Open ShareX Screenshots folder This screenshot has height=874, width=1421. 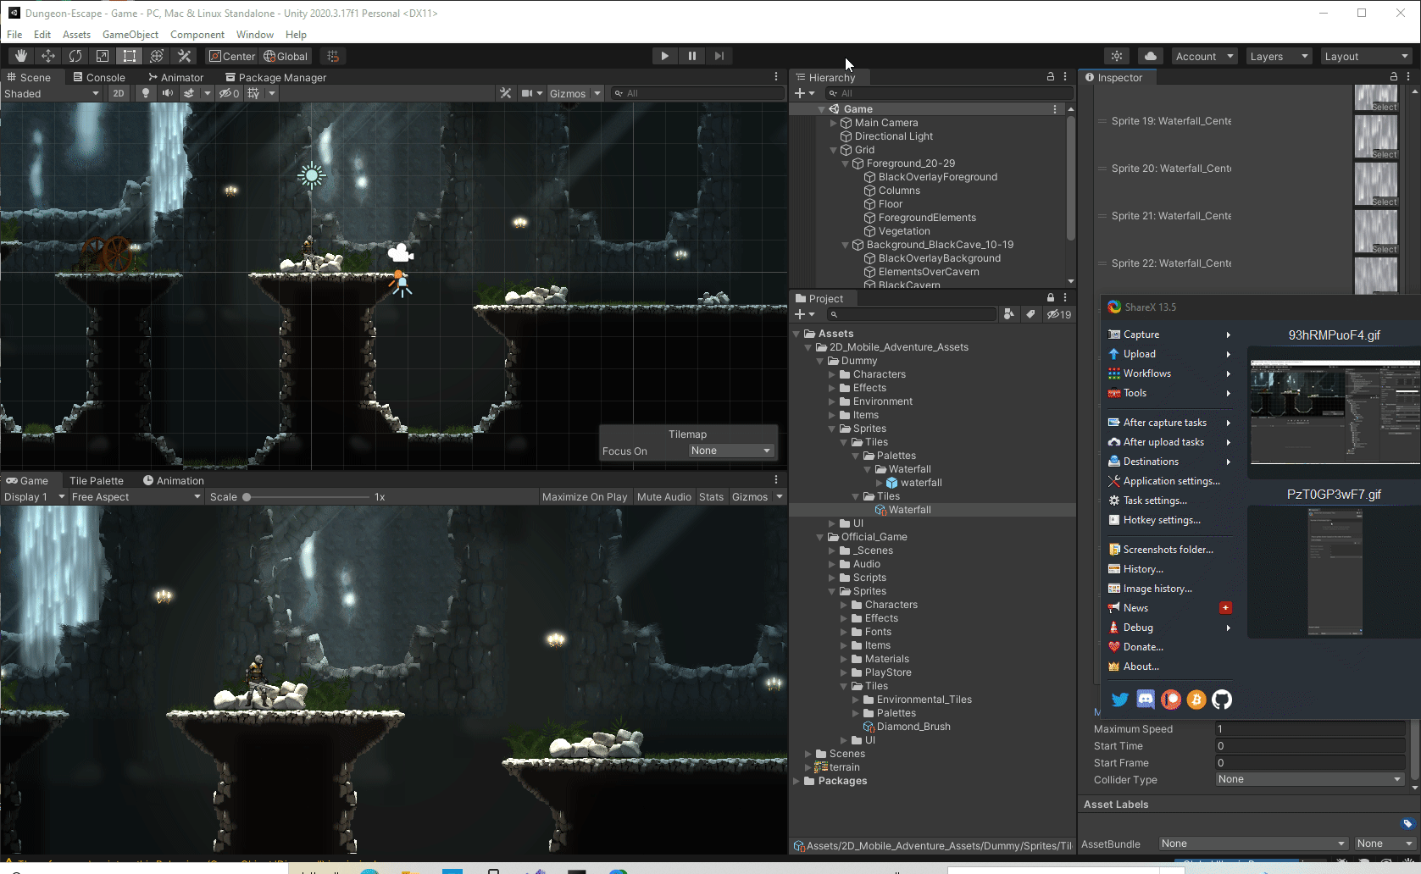(x=1169, y=550)
